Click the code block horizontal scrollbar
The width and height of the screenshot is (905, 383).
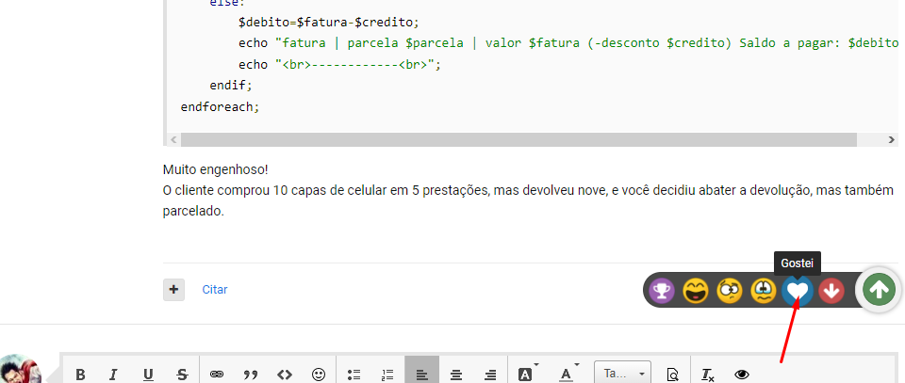coord(518,139)
